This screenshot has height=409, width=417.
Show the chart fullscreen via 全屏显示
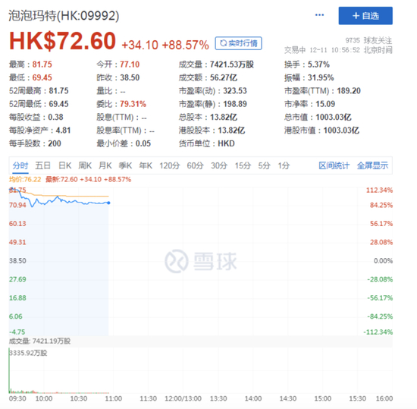[372, 165]
